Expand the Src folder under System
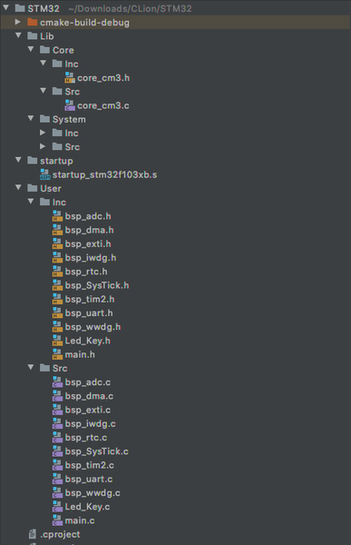 click(43, 146)
